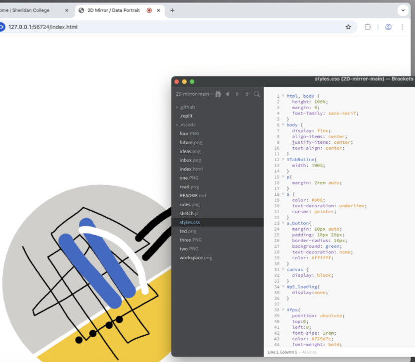The height and width of the screenshot is (362, 415).
Task: Click the split-view layout icon in Brackets toolbar
Action: pyautogui.click(x=247, y=94)
